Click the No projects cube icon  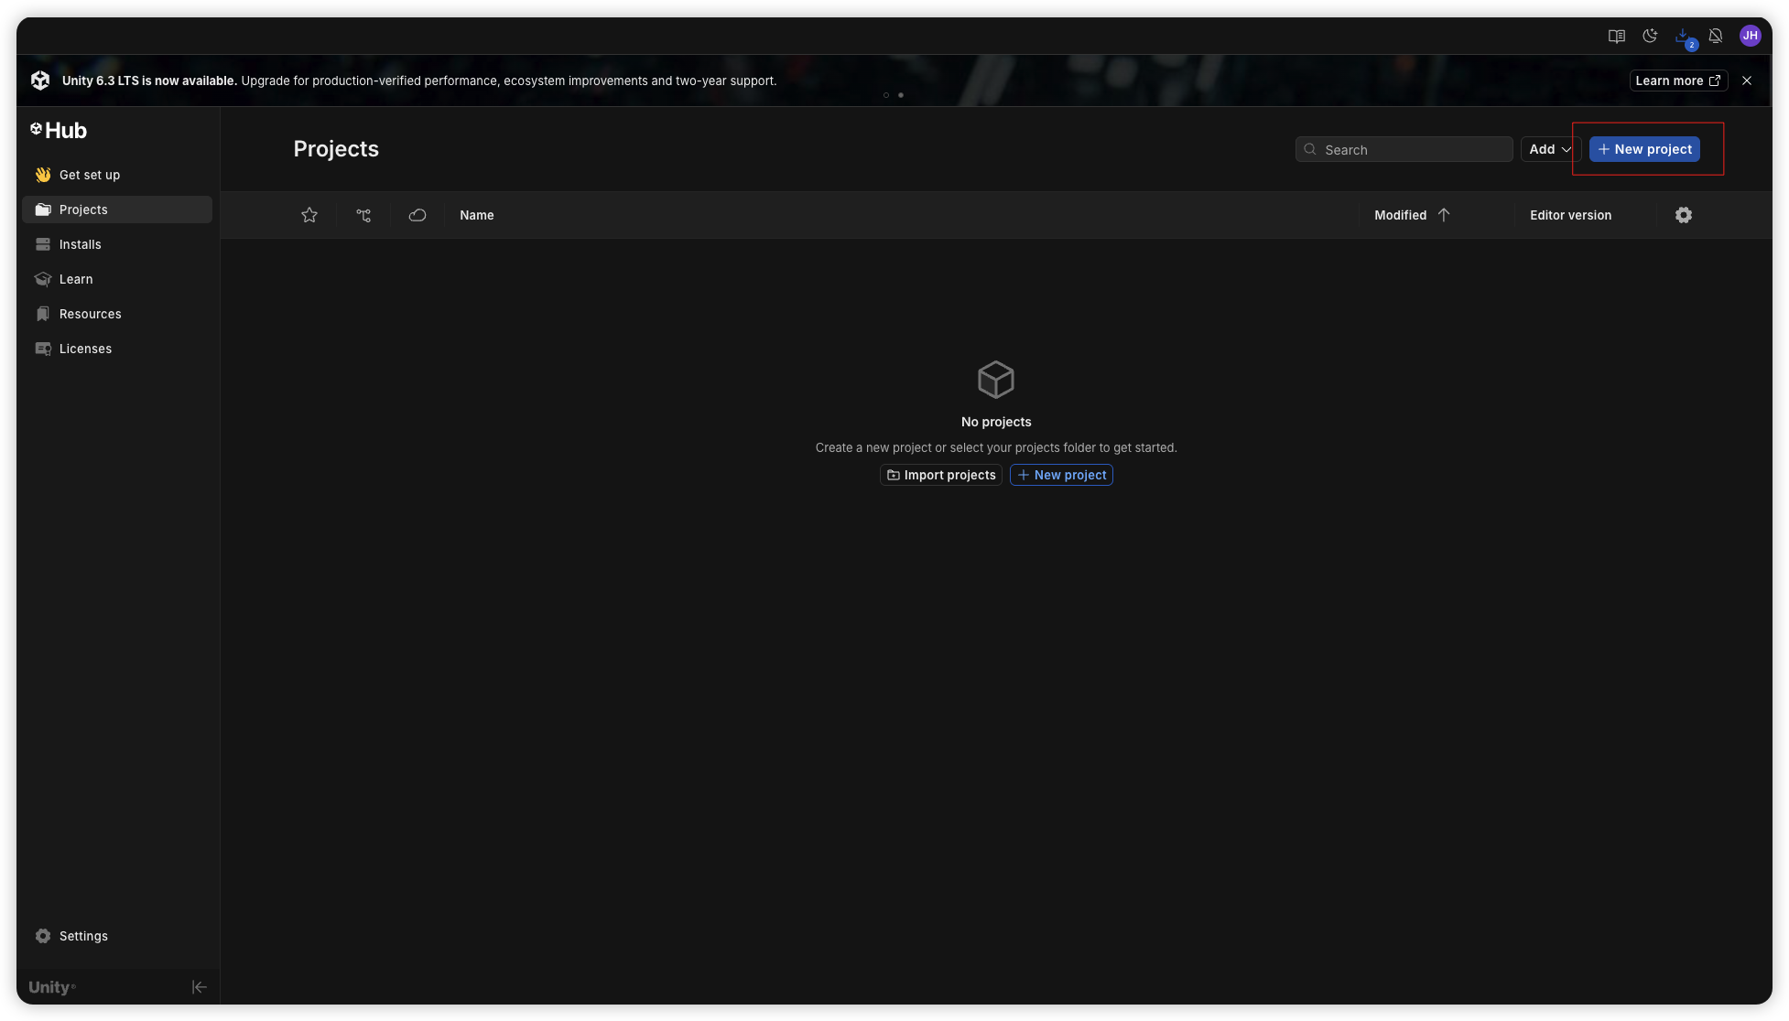996,380
